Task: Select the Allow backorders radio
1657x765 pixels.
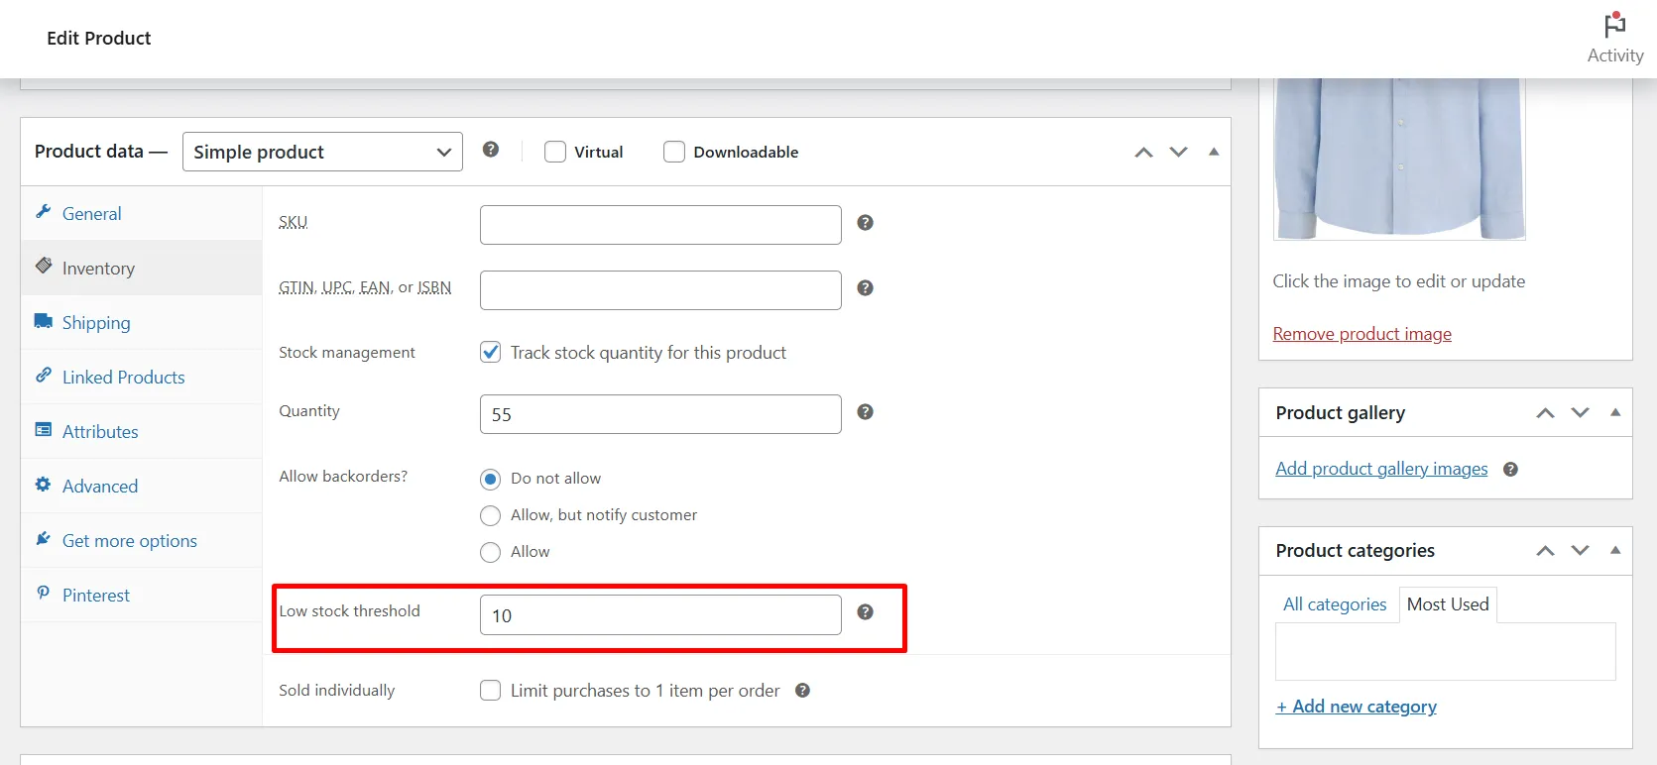Action: tap(491, 553)
